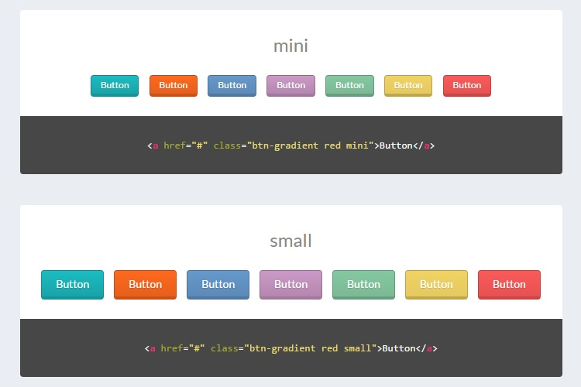The height and width of the screenshot is (387, 581).
Task: Click the "mini" section heading
Action: (x=290, y=46)
